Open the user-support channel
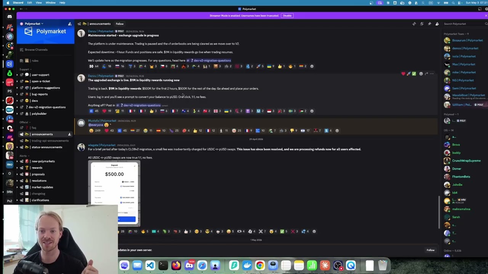The height and width of the screenshot is (274, 488). click(x=40, y=75)
